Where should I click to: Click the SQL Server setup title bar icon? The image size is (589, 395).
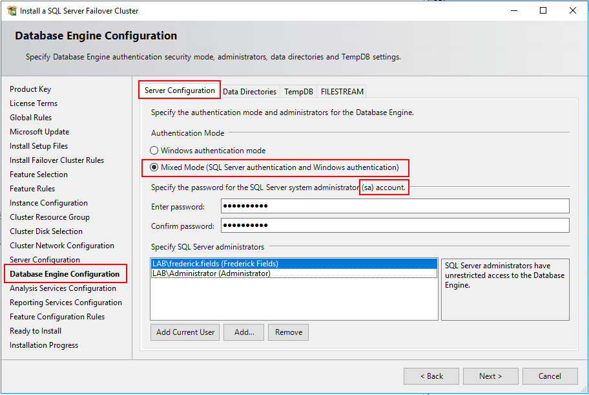pos(12,11)
